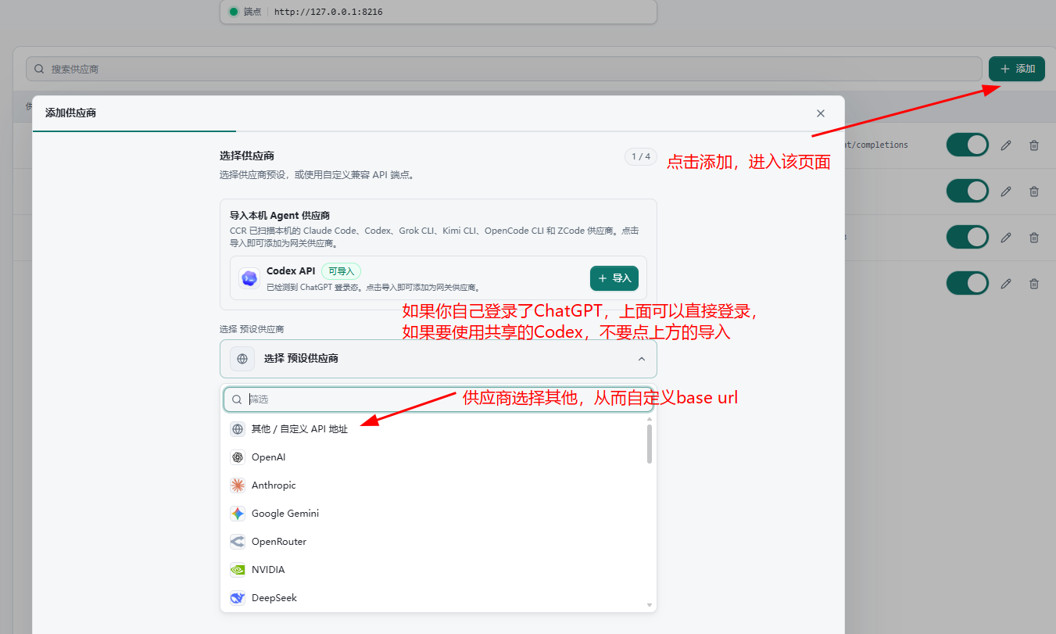1056x634 pixels.
Task: Click the 添加 button in the provider list
Action: pyautogui.click(x=1017, y=69)
